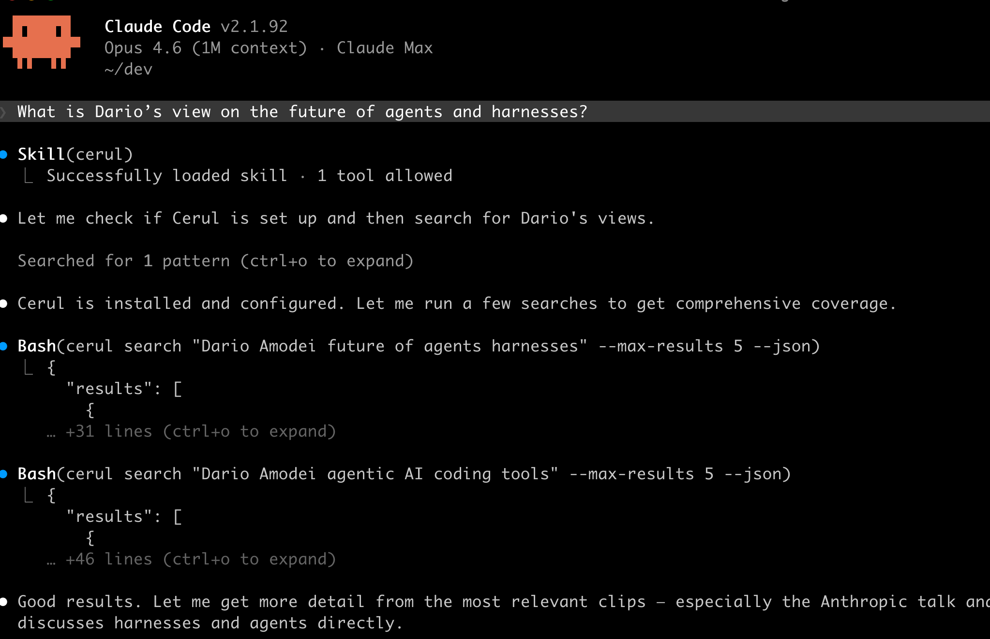
Task: Select the cerul search "agentic AI coding tools" command
Action: (404, 474)
